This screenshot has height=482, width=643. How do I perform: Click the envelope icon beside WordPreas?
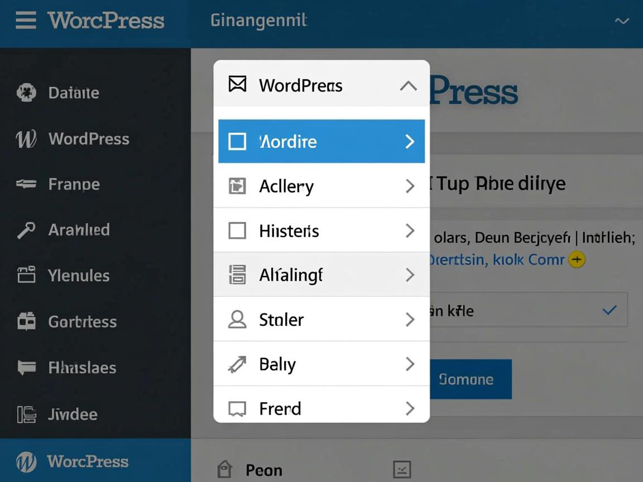(237, 85)
